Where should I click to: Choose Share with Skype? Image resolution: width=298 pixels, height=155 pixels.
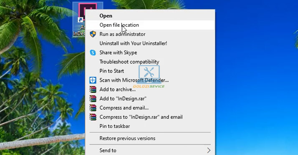150,52
